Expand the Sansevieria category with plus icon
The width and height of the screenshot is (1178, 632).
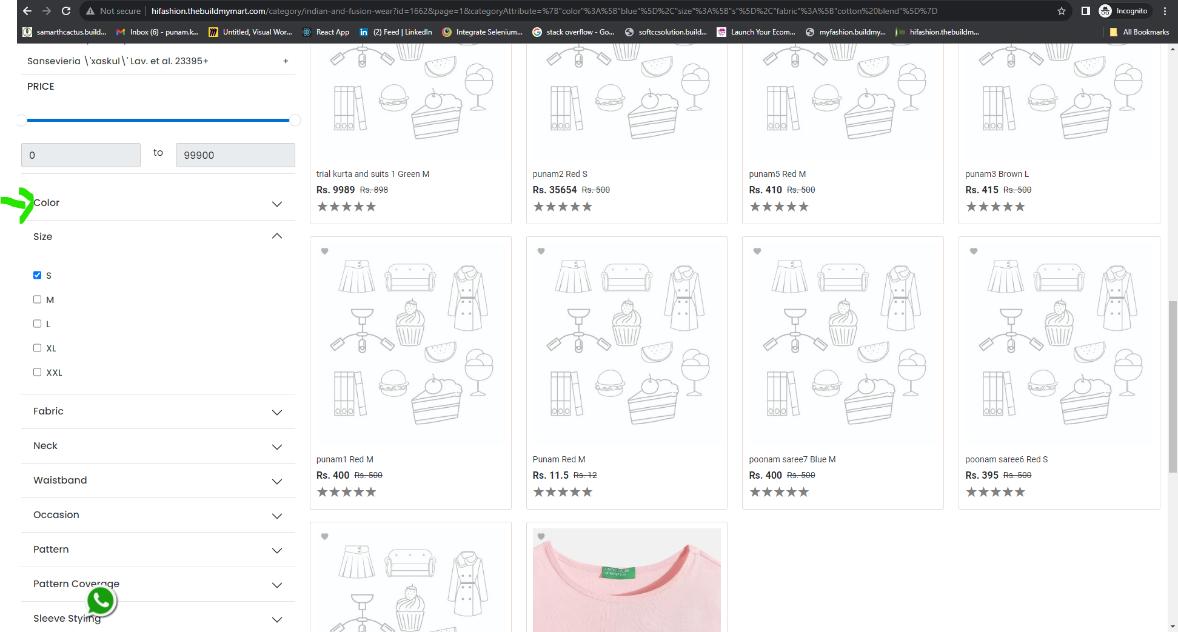pyautogui.click(x=286, y=61)
